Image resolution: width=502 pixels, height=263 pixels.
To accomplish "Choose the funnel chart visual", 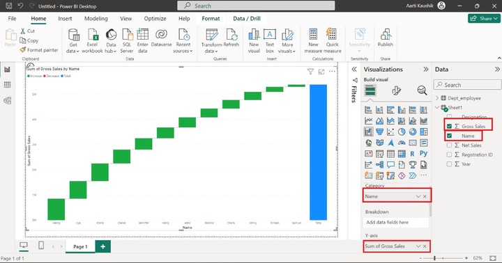I will (380, 131).
